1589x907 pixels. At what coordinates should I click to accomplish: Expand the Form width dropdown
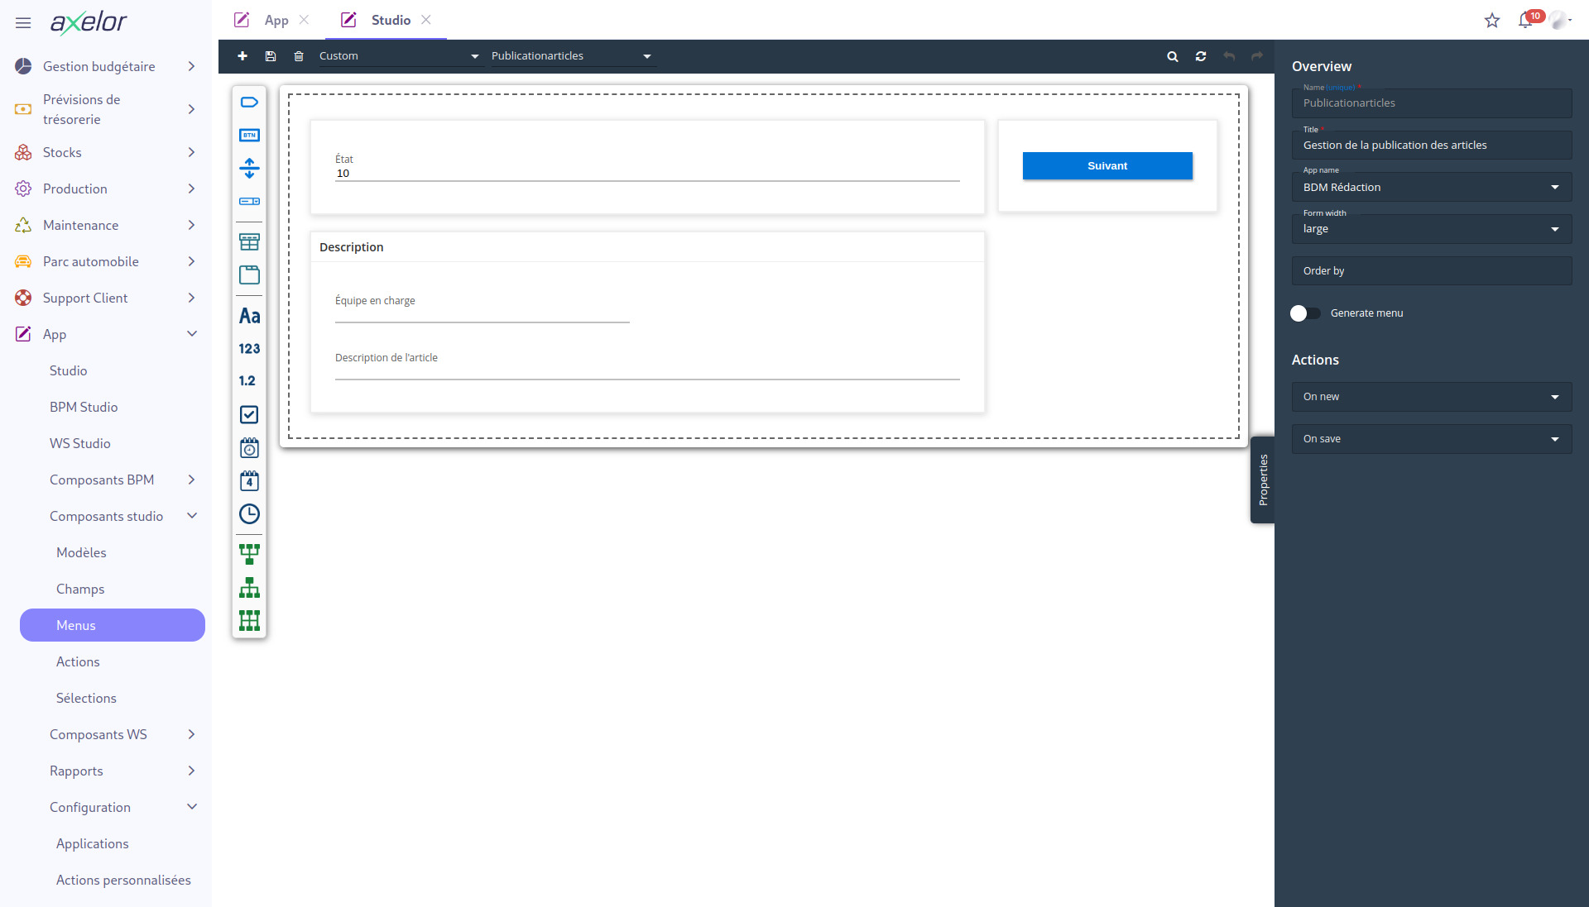[x=1432, y=229]
